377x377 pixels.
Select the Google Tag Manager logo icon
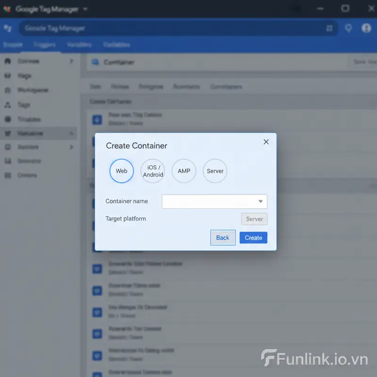[8, 9]
